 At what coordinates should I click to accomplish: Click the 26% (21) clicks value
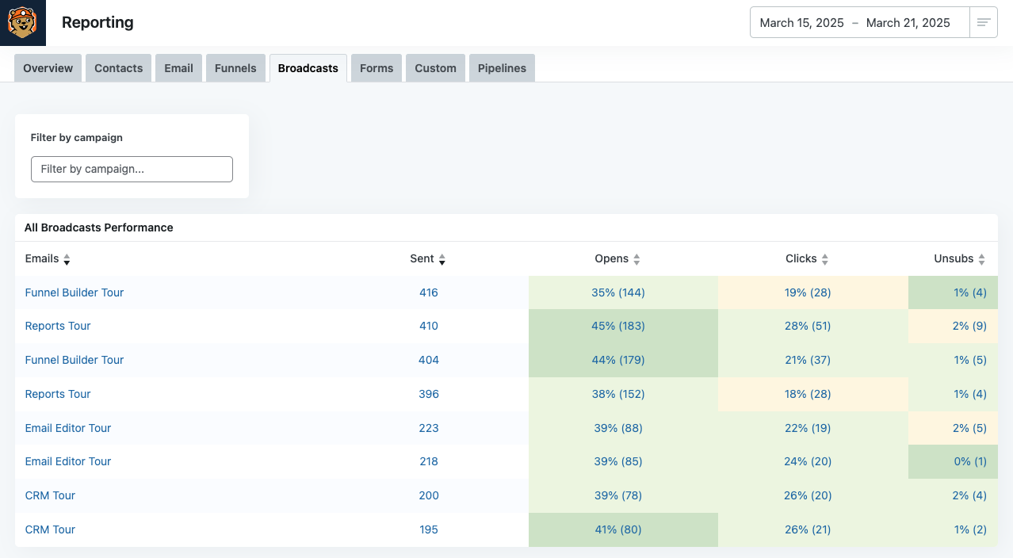tap(808, 529)
